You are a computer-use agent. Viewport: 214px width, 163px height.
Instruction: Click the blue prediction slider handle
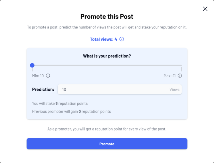32,65
